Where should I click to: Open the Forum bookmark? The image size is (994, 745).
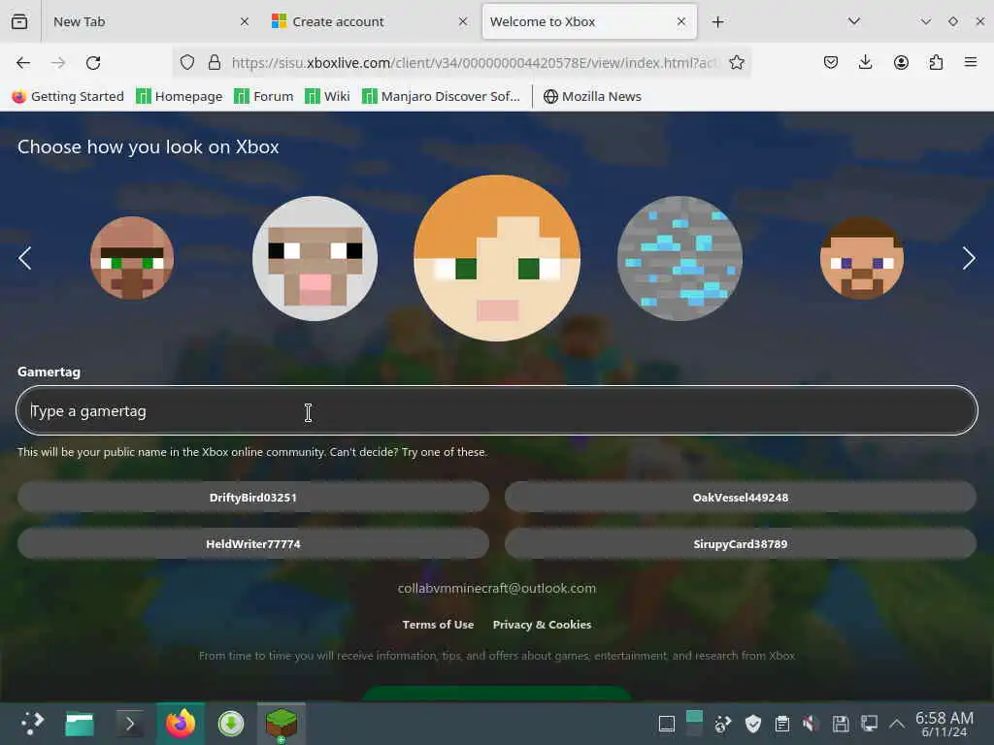[264, 96]
